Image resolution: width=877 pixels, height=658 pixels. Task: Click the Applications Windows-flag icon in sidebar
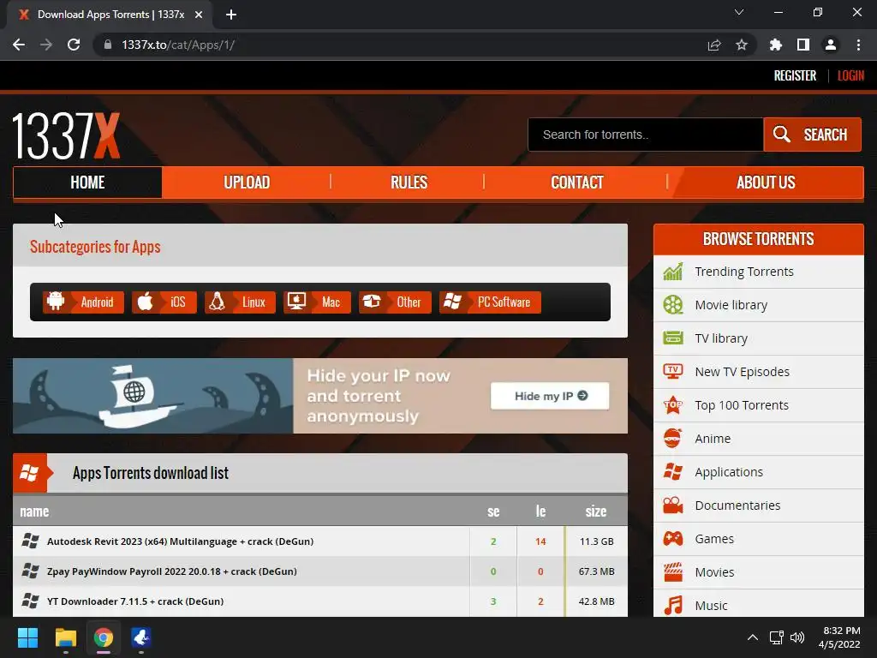pyautogui.click(x=673, y=472)
